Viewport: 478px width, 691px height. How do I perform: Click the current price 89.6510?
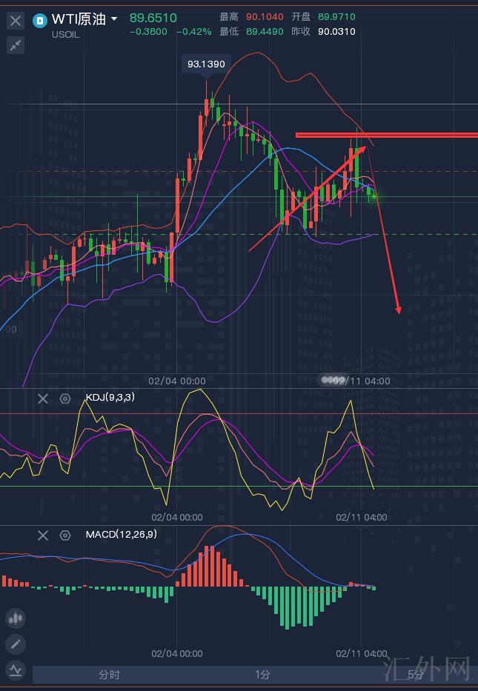pyautogui.click(x=153, y=18)
